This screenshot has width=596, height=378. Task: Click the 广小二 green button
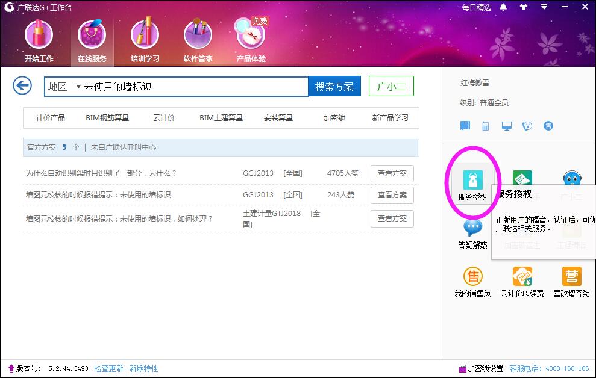pos(391,87)
